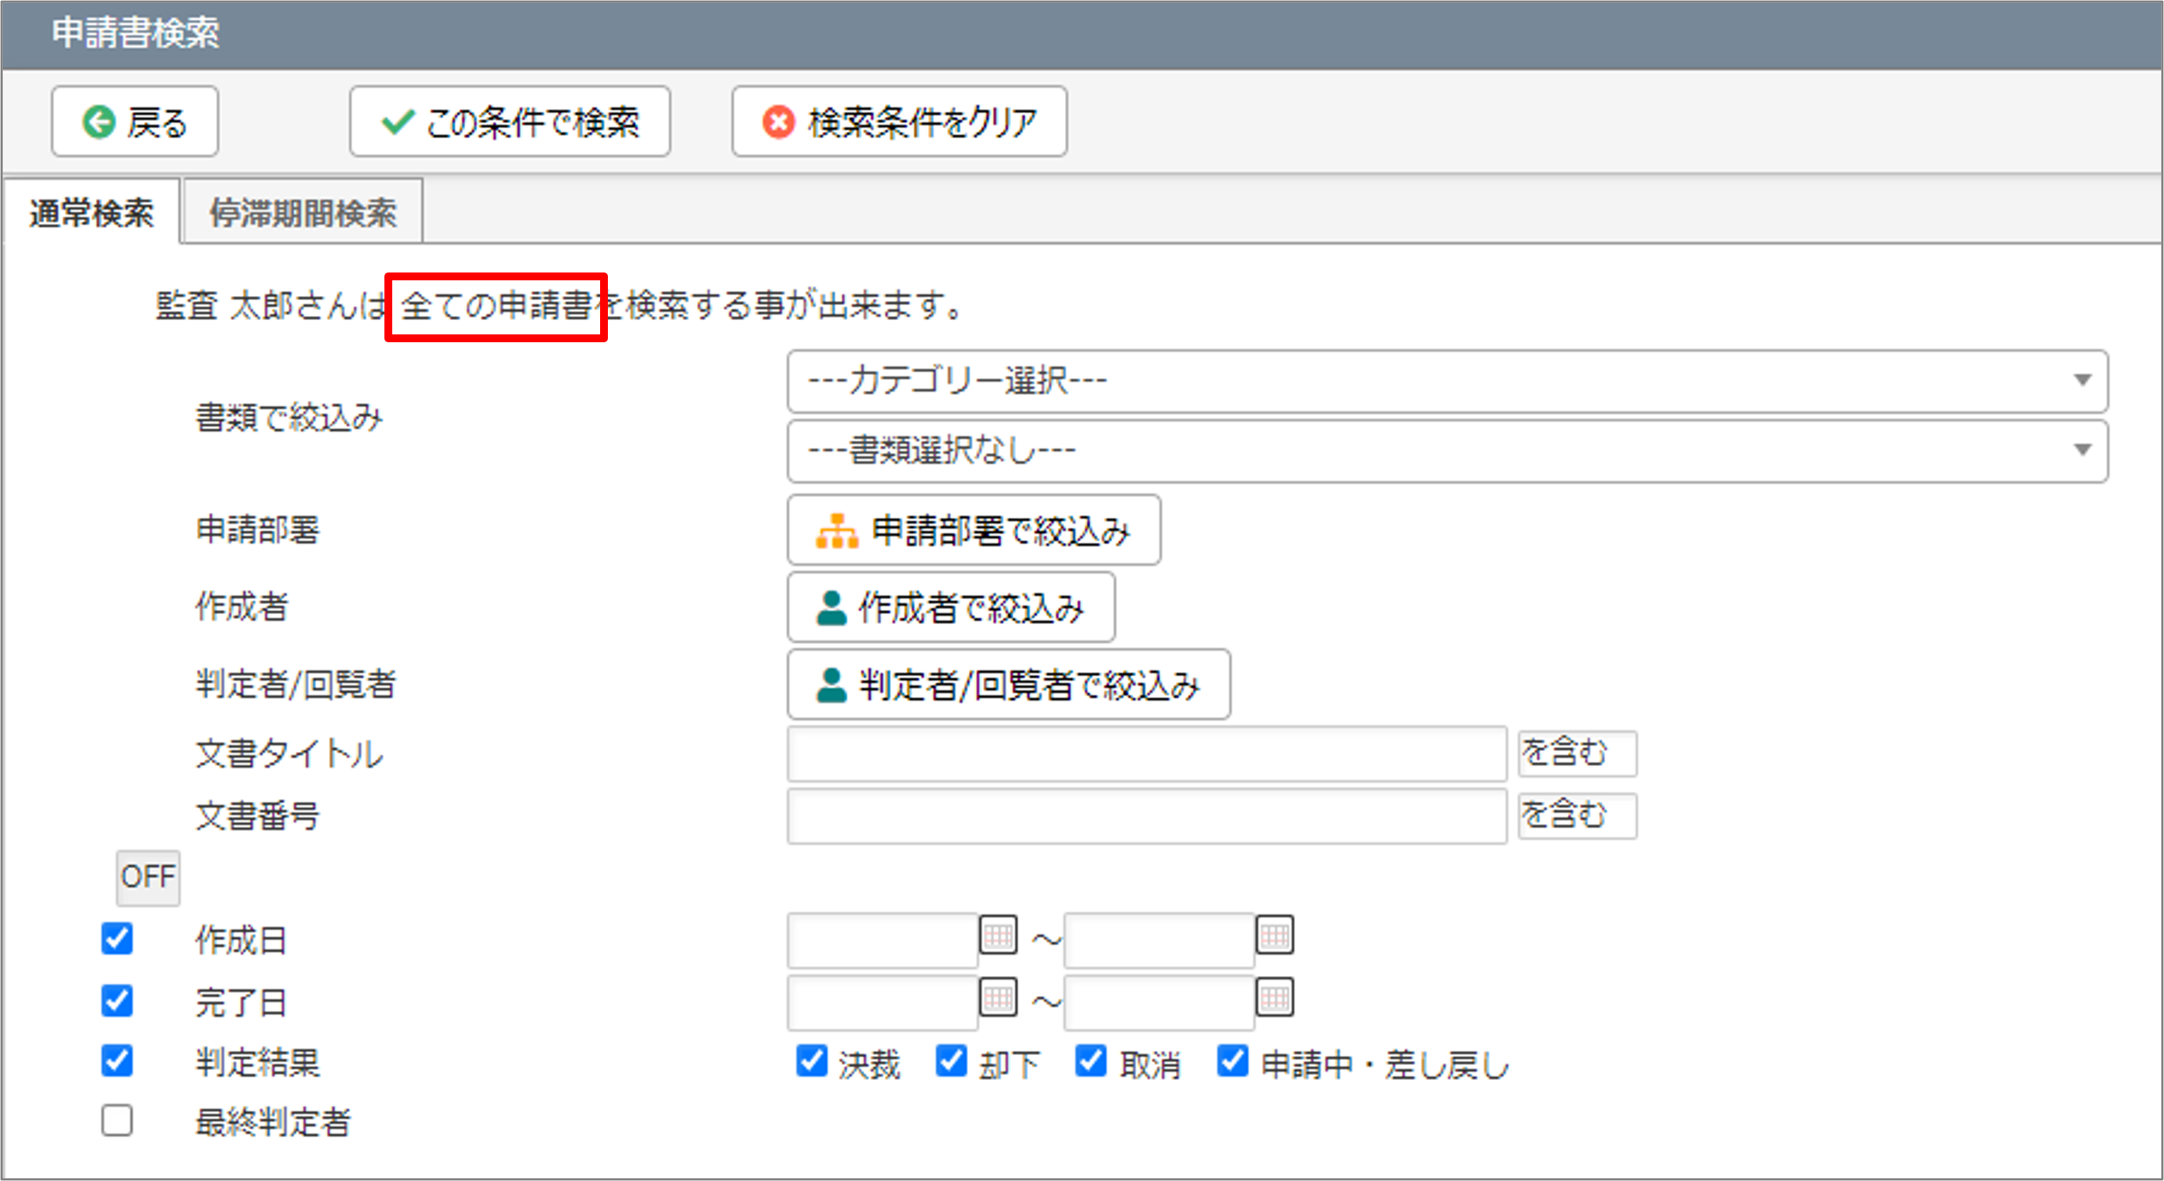Screen dimensions: 2164x1181
Task: Open calendar for 作成日 start date
Action: click(x=998, y=935)
